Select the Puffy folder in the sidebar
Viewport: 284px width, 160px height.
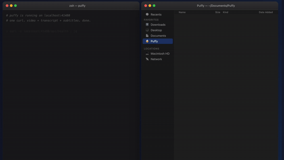(158, 41)
